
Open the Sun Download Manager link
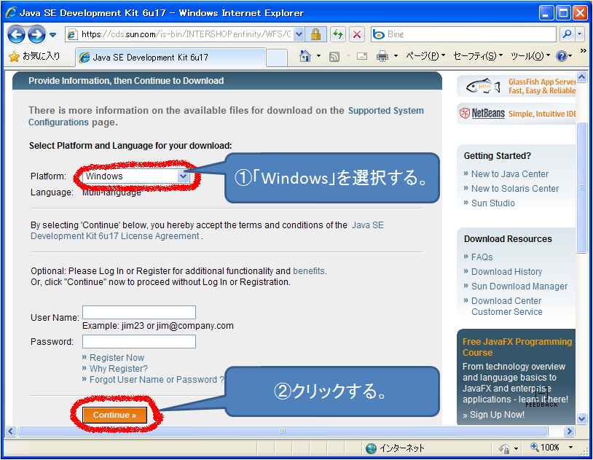(519, 286)
